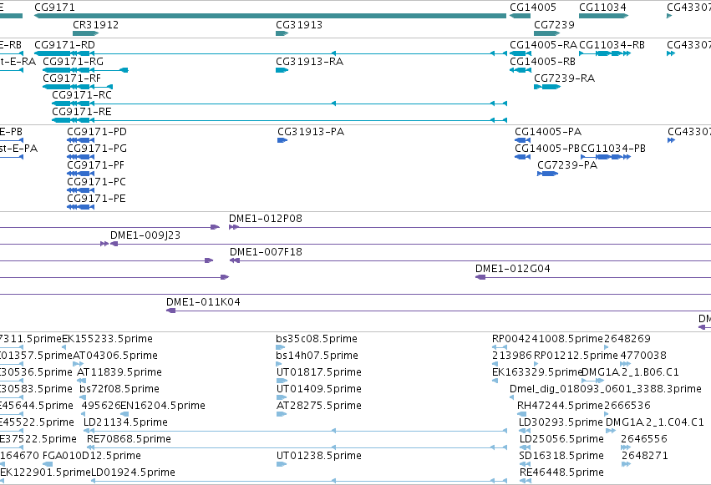711x485 pixels.
Task: Click the CG31913 gene feature
Action: (282, 33)
